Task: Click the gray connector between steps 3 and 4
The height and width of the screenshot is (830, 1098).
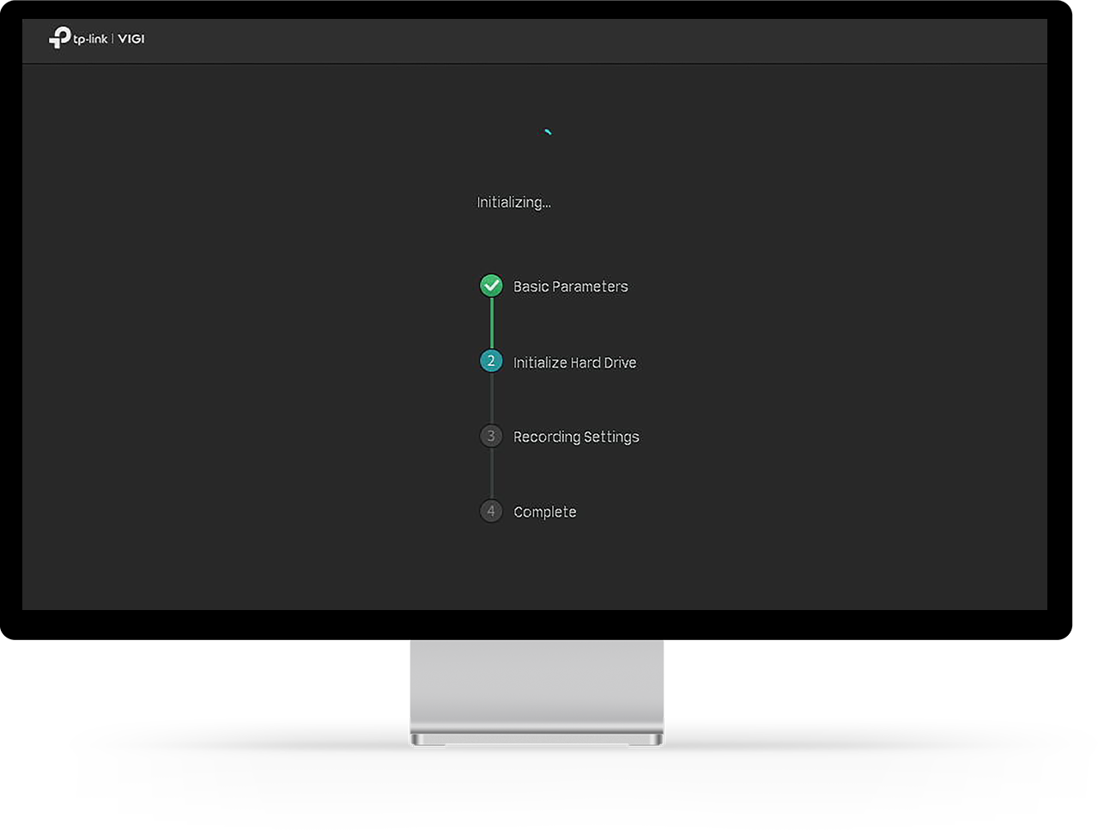Action: (x=491, y=473)
